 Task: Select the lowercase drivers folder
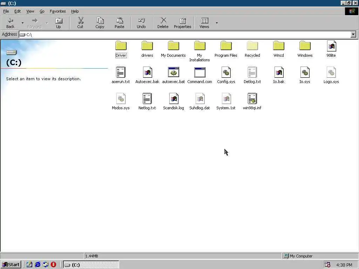[x=147, y=49]
